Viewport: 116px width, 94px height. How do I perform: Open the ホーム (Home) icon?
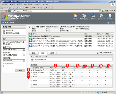click(x=75, y=17)
